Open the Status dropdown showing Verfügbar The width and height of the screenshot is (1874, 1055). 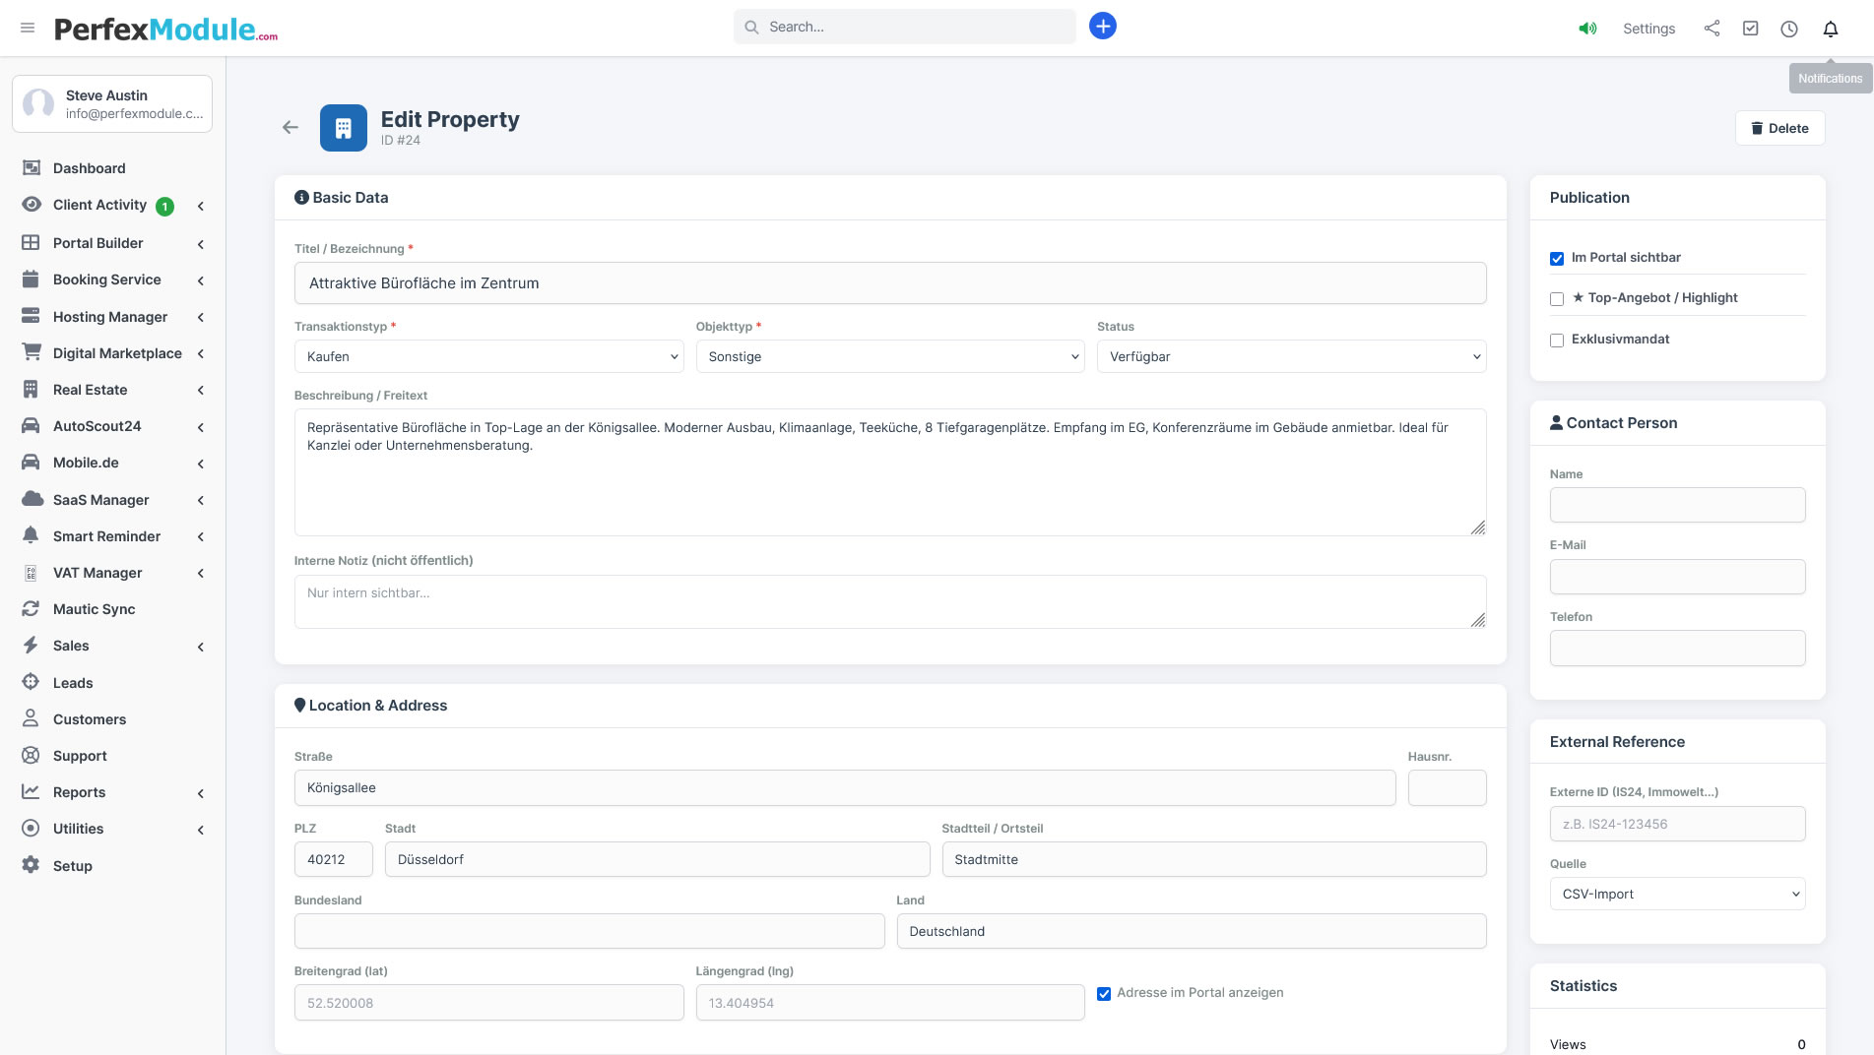coord(1290,356)
